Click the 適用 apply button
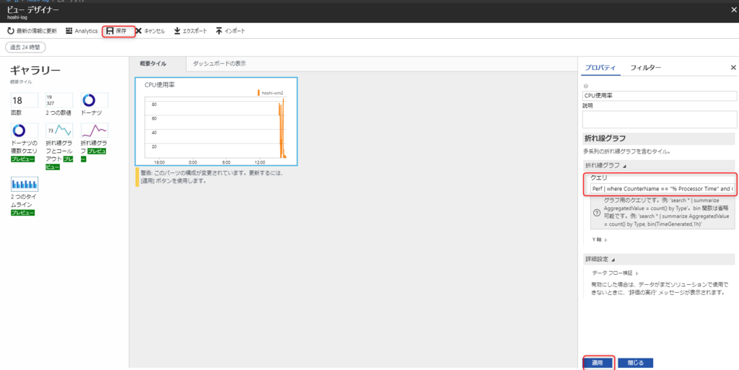Image resolution: width=739 pixels, height=370 pixels. [598, 363]
